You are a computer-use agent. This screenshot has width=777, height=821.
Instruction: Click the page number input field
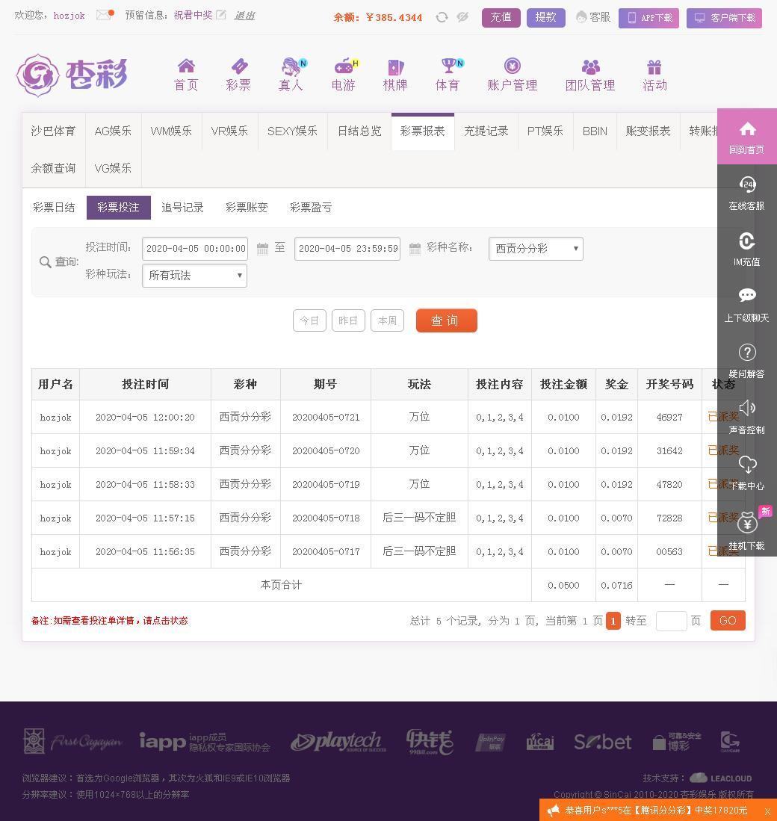(671, 621)
